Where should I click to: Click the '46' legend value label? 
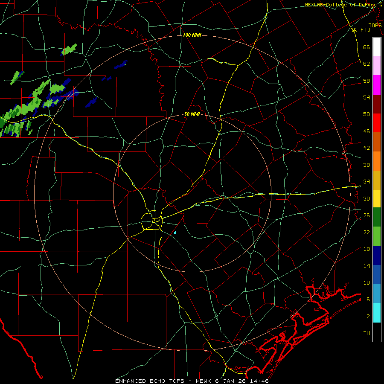point(367,131)
